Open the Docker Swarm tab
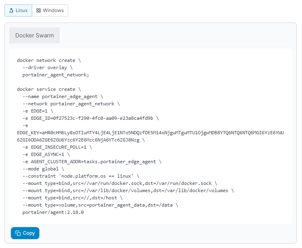The height and width of the screenshot is (248, 302). tap(35, 35)
